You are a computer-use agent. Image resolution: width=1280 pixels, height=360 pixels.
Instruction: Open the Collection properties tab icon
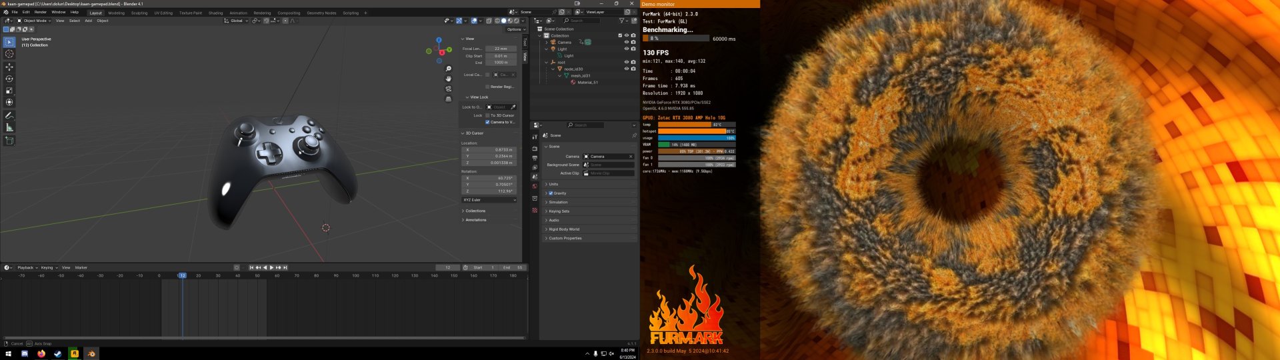click(x=535, y=198)
